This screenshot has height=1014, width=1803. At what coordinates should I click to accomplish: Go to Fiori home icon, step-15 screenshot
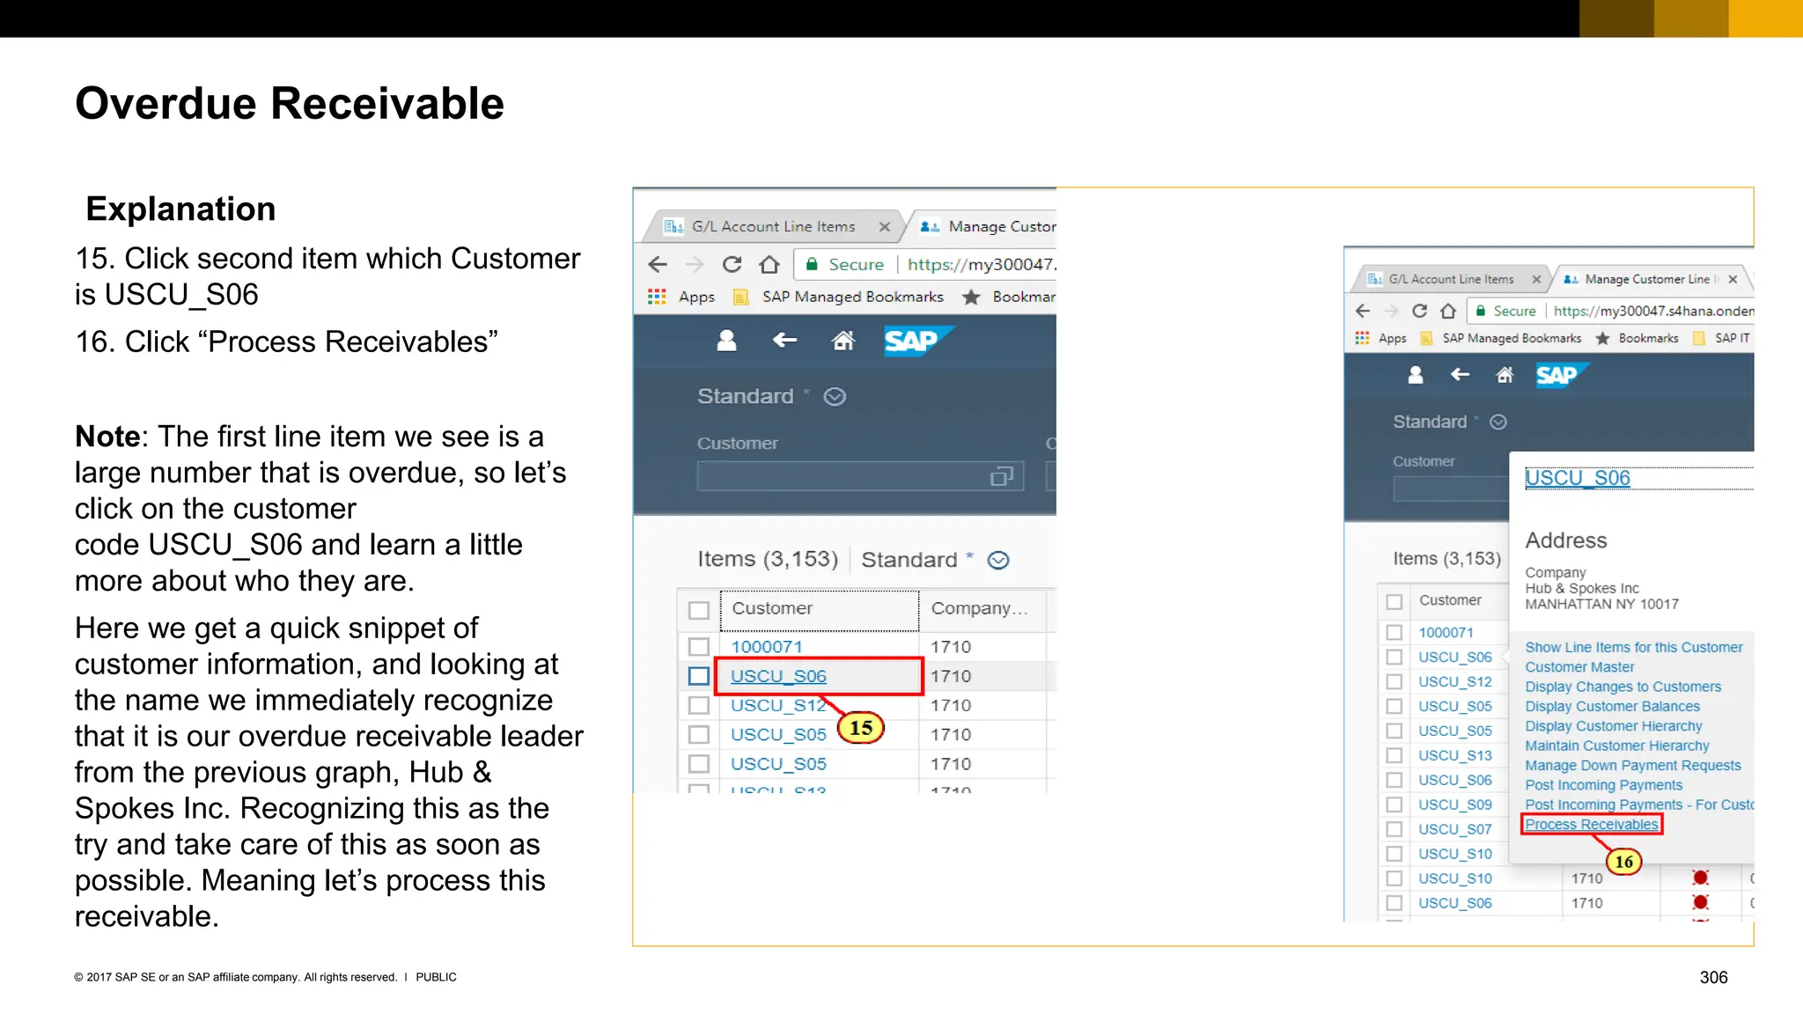843,341
